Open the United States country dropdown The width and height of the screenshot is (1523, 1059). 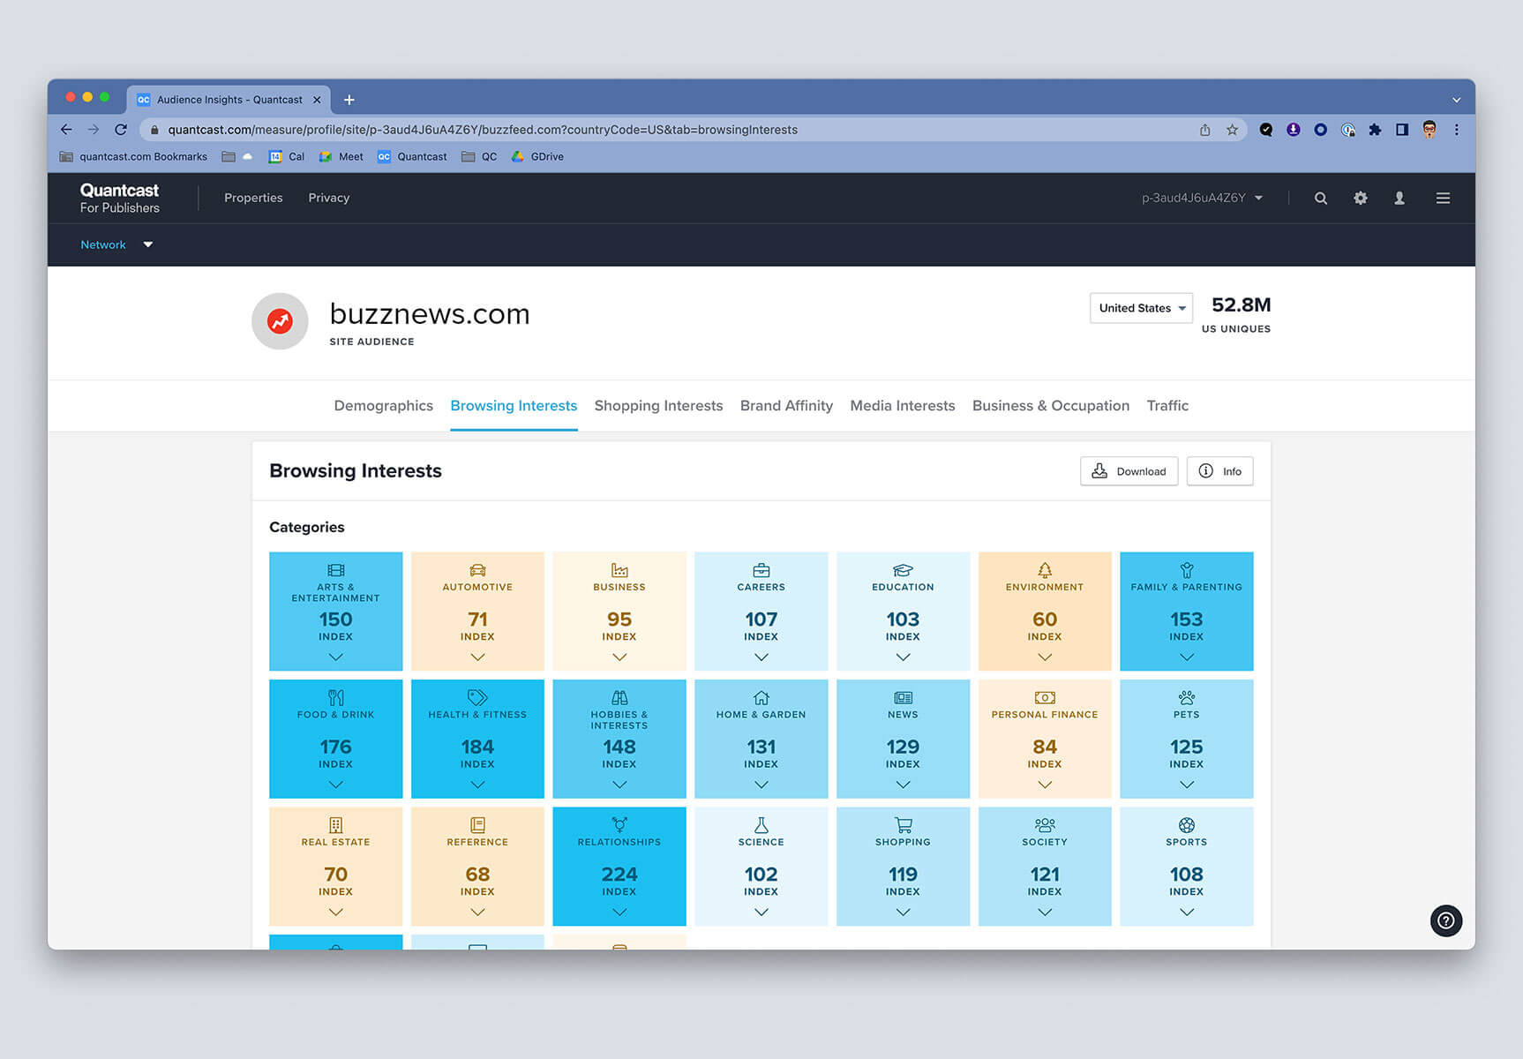(x=1141, y=308)
